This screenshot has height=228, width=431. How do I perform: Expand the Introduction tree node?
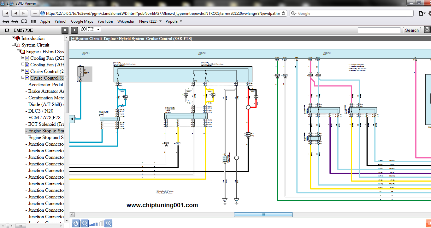point(14,38)
